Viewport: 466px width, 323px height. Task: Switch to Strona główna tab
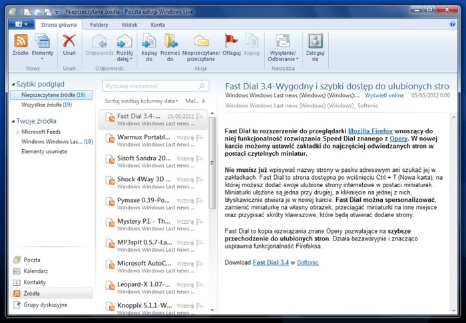coord(59,25)
